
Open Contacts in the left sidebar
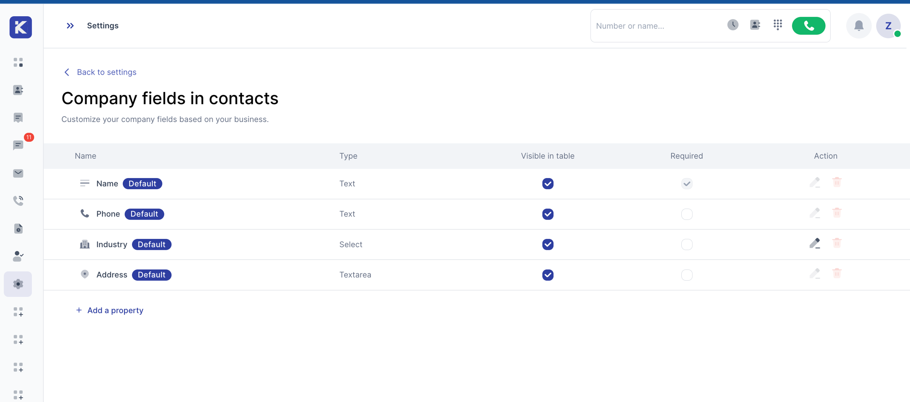[18, 90]
